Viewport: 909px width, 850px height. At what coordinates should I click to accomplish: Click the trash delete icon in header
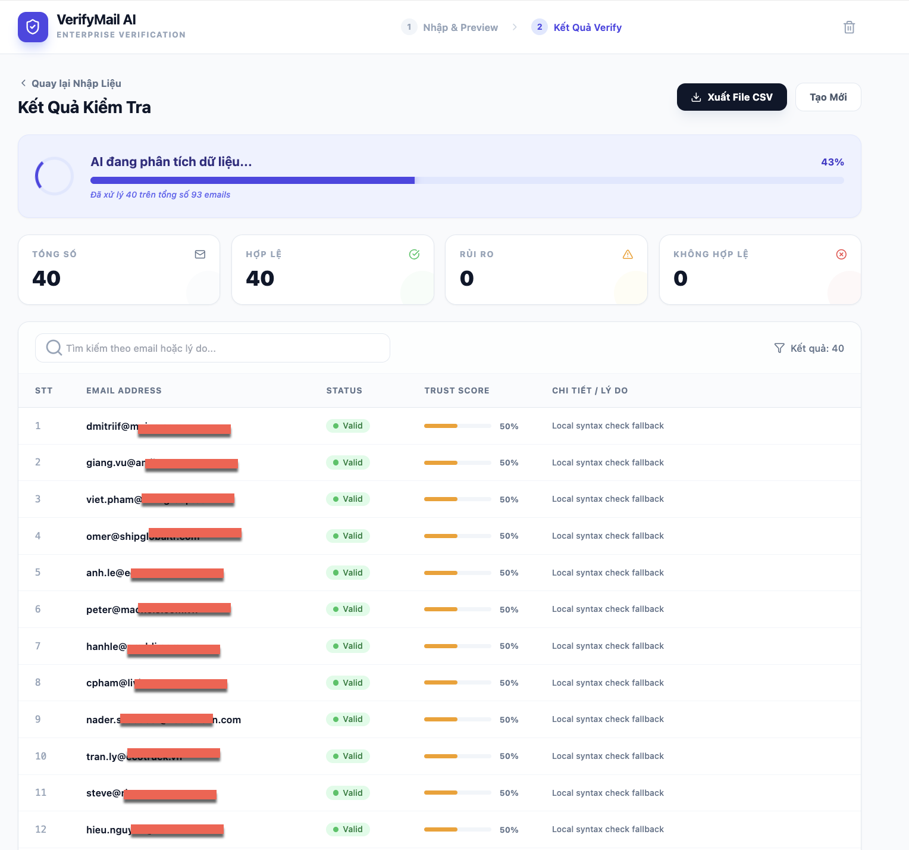pyautogui.click(x=849, y=27)
